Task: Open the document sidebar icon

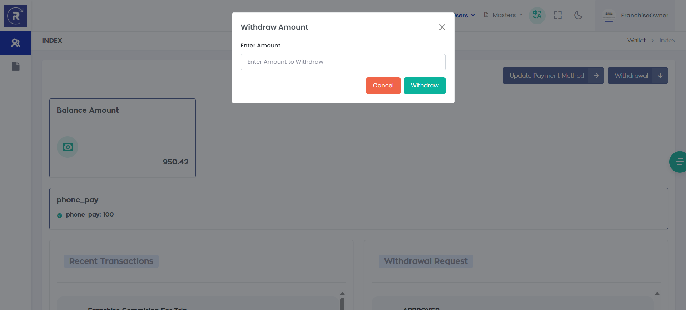Action: coord(15,66)
